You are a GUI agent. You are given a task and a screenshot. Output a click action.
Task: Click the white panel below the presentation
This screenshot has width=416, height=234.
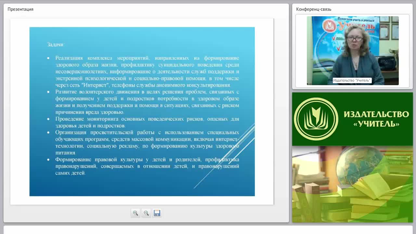(x=208, y=230)
